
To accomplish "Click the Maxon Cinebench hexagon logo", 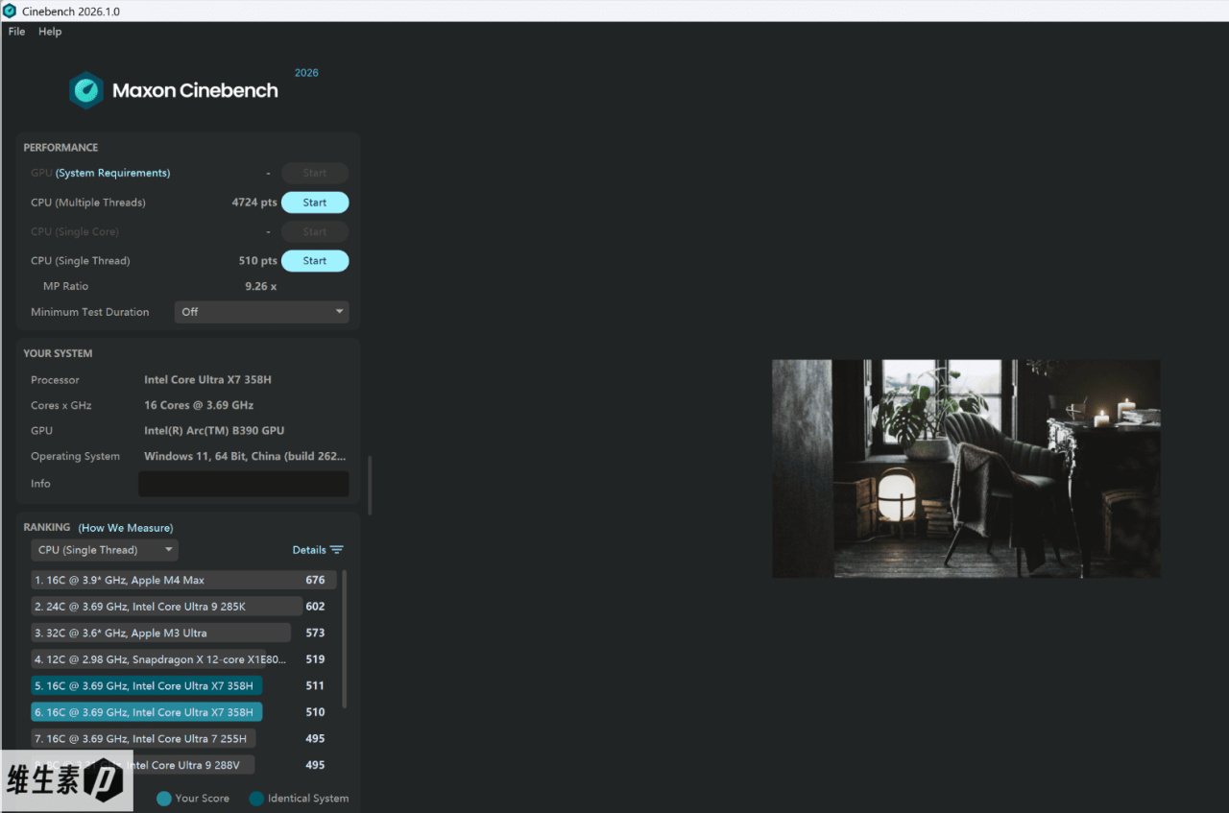I will click(86, 90).
